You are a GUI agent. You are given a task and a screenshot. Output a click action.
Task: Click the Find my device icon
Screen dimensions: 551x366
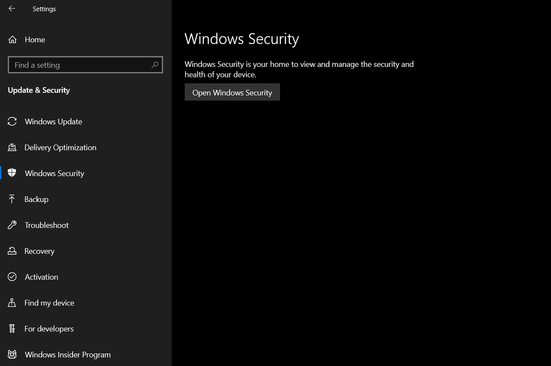(x=12, y=303)
